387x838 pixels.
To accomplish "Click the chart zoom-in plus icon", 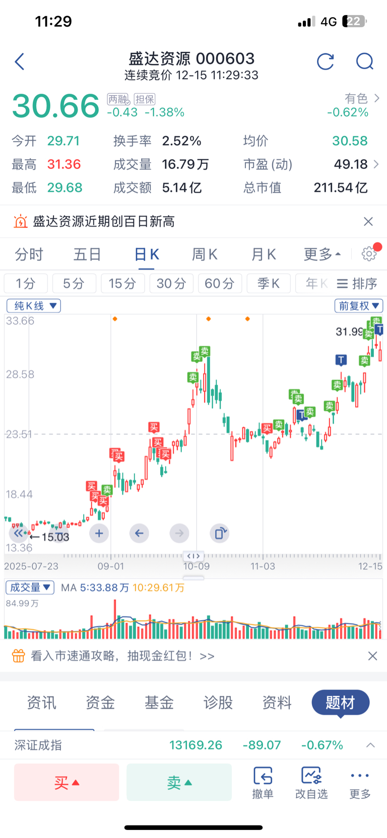I will pyautogui.click(x=99, y=533).
